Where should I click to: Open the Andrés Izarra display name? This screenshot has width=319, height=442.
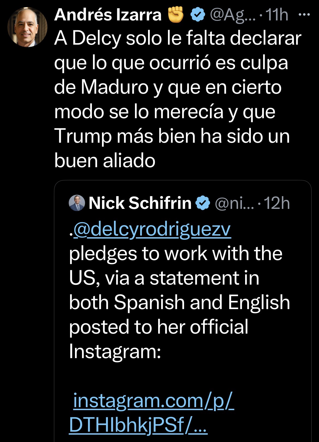(108, 15)
